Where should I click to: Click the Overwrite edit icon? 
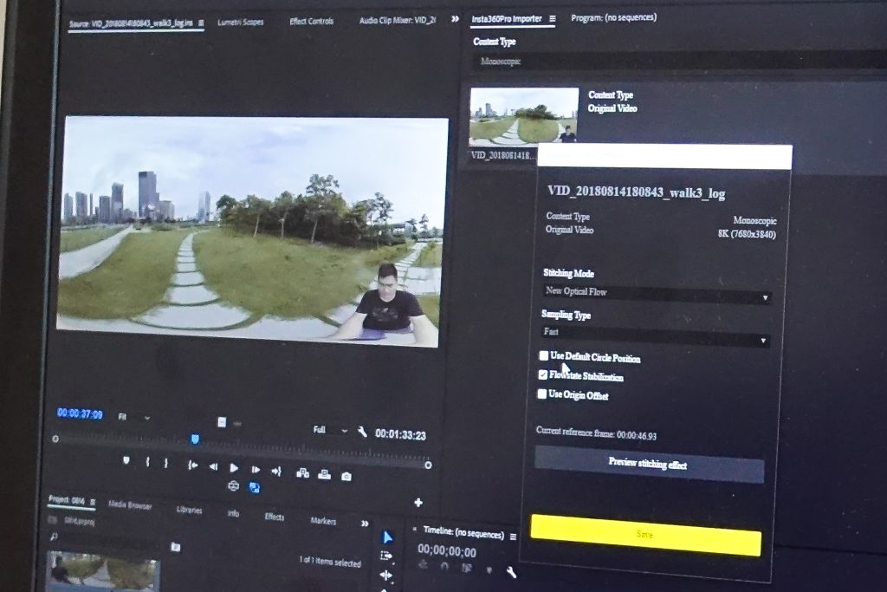tap(324, 474)
